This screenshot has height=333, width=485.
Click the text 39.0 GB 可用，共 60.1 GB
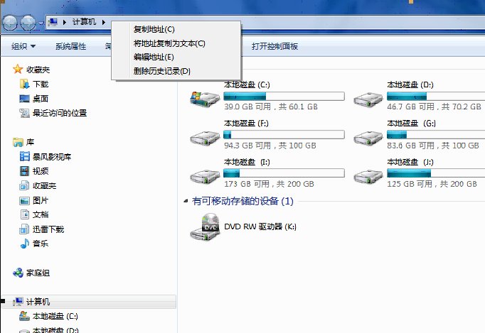(x=271, y=107)
